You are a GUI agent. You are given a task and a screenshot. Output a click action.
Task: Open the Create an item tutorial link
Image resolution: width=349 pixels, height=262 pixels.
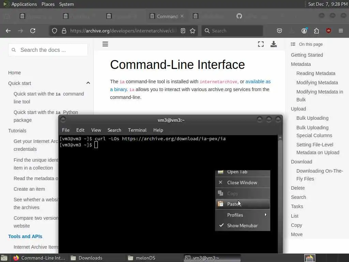click(29, 189)
